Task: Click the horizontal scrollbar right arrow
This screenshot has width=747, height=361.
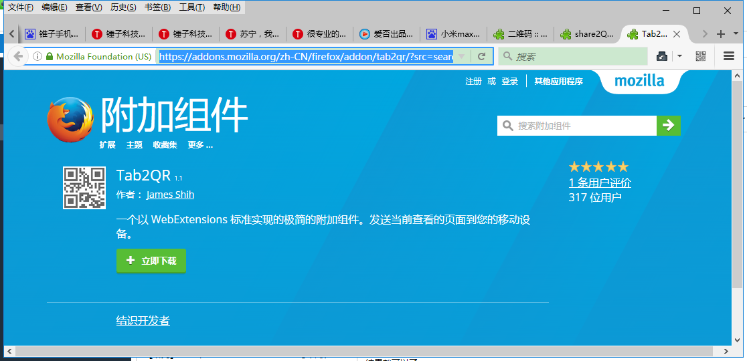Action: [x=726, y=351]
